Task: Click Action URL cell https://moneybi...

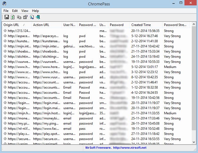Action: click(x=46, y=118)
